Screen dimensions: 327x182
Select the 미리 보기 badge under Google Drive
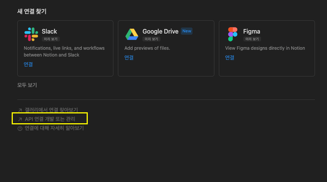(x=151, y=39)
